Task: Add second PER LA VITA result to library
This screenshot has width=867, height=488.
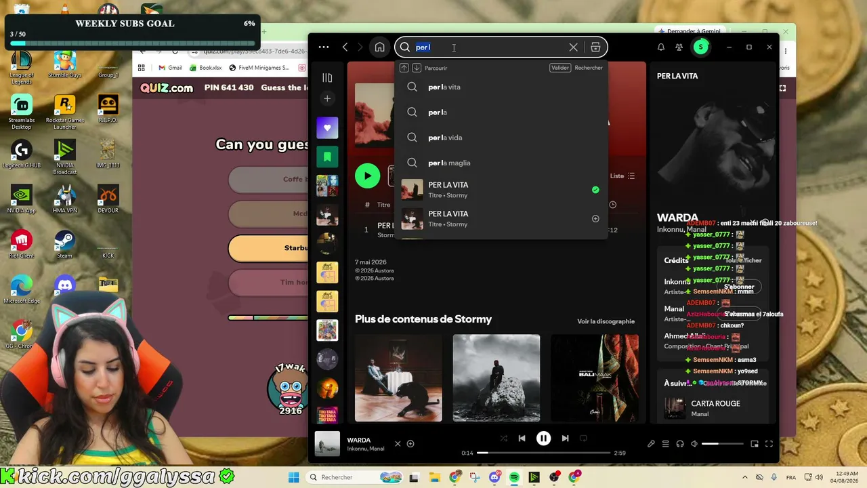Action: (x=595, y=219)
